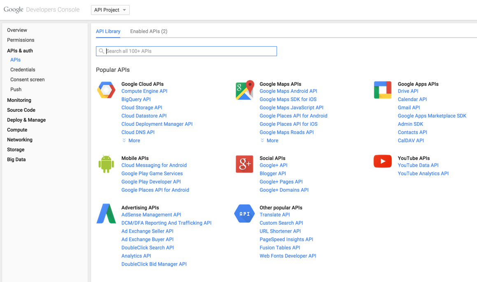Click the Google+ icon beside Social APIs
The image size is (477, 282).
pos(244,163)
